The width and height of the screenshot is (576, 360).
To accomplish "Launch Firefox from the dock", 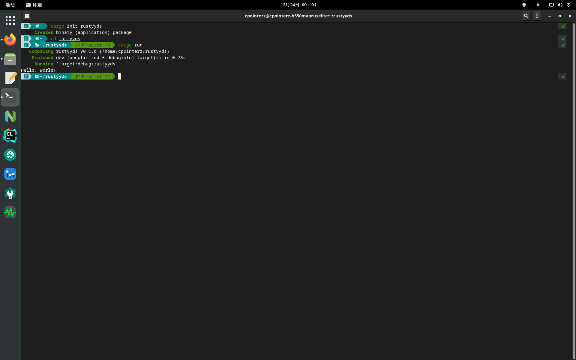I will pos(10,40).
